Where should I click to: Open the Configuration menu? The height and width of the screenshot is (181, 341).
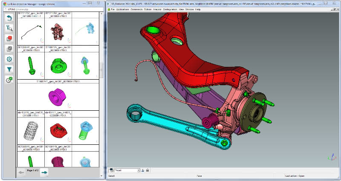click(x=170, y=9)
